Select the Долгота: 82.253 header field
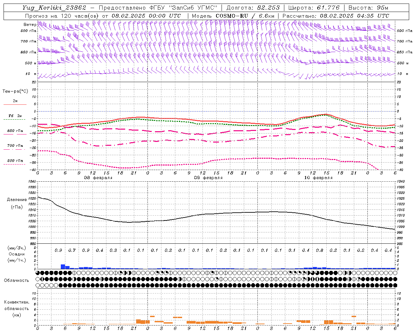The width and height of the screenshot is (414, 331). [x=253, y=8]
